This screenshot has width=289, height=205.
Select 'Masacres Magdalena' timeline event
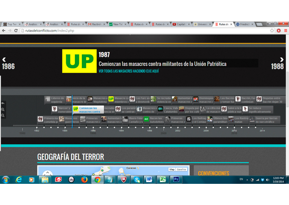coord(97,100)
